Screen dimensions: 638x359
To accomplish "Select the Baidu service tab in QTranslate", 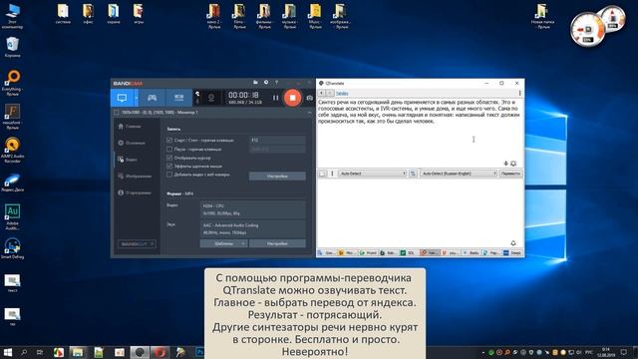I will pyautogui.click(x=471, y=252).
